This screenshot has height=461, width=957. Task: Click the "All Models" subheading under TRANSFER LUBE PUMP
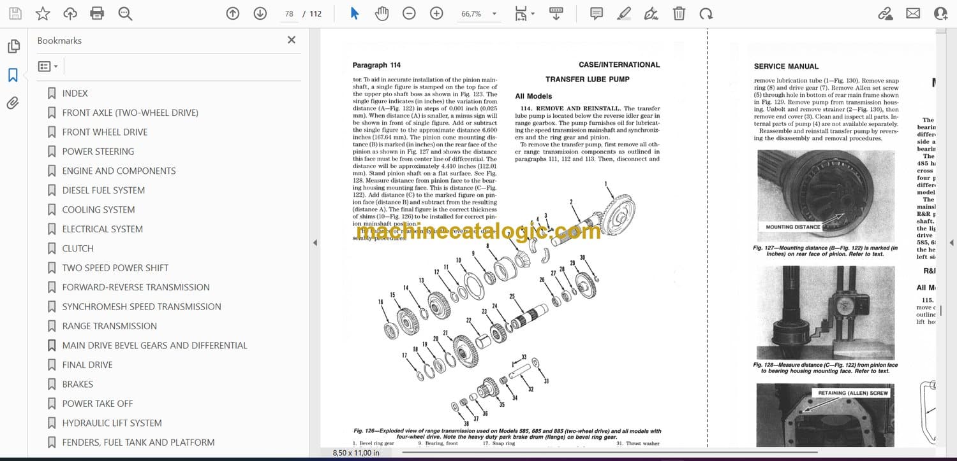(x=533, y=96)
